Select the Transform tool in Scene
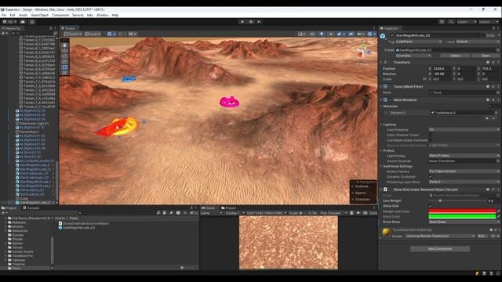Viewport: 502px width, 282px height. tap(64, 72)
